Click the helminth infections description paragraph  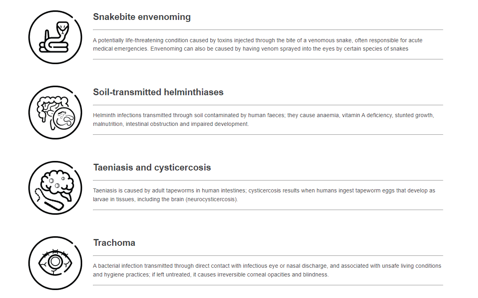[263, 120]
